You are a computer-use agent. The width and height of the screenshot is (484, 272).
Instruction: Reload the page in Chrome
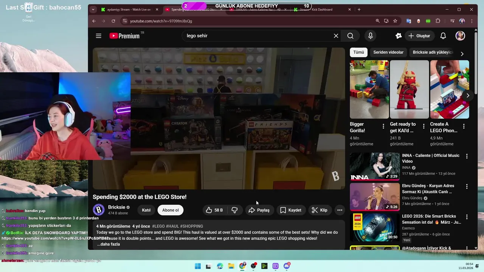tap(113, 21)
